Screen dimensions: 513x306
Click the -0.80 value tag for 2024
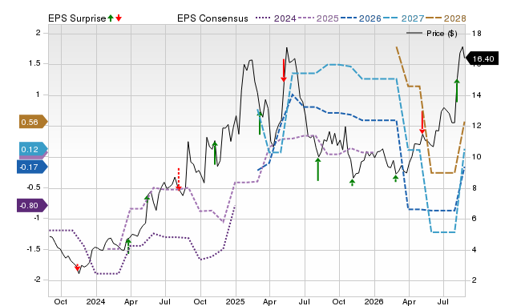click(x=32, y=206)
